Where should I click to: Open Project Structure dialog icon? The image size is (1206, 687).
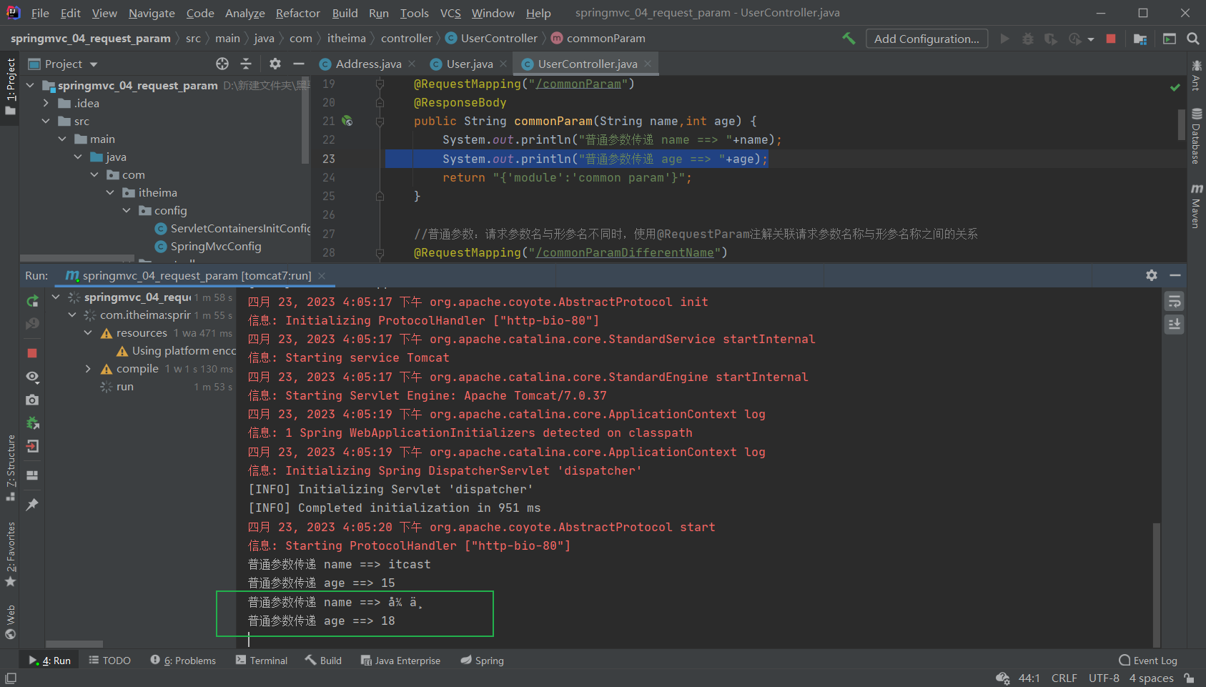pos(1140,39)
